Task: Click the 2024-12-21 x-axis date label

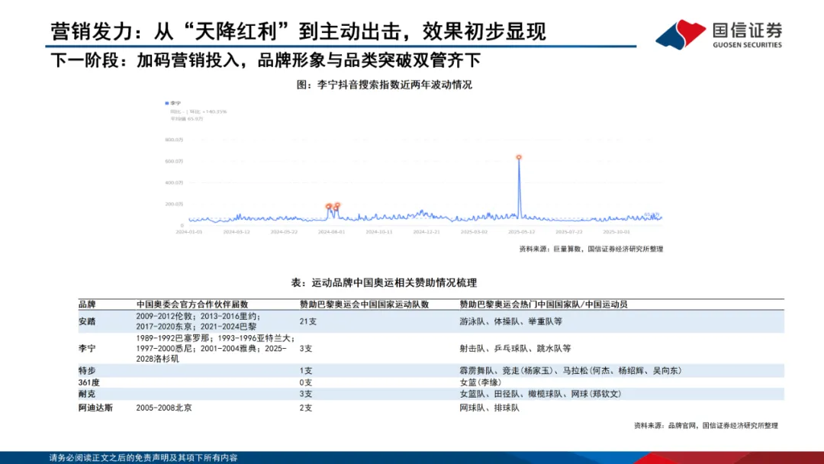Action: [426, 232]
